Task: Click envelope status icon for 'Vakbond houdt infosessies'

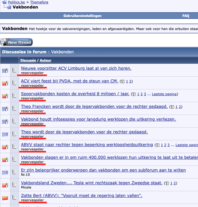Action: pyautogui.click(x=5, y=122)
